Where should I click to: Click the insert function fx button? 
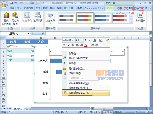coord(43,34)
